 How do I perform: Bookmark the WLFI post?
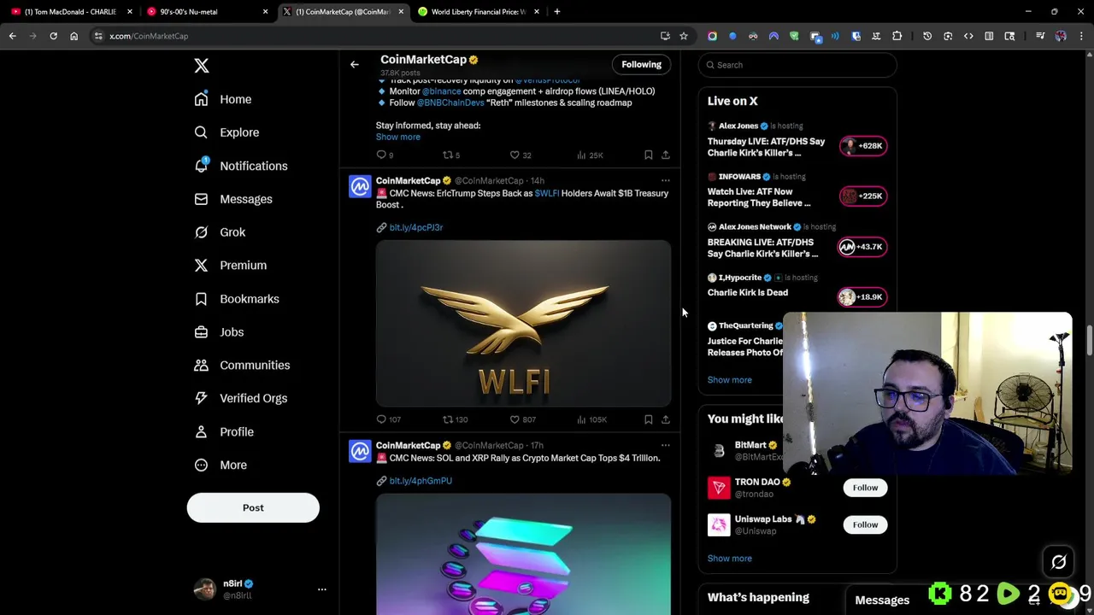pos(648,419)
